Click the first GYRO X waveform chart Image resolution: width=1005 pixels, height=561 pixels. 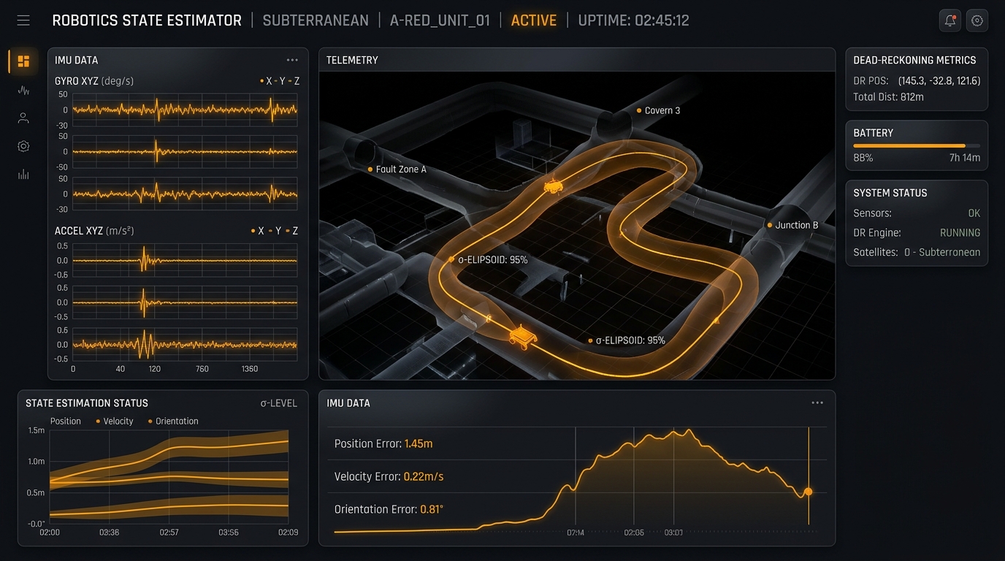pos(186,110)
